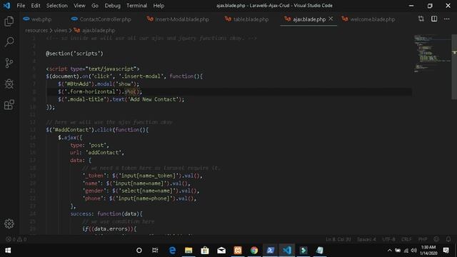Open Google Chrome from taskbar

[x=254, y=251]
